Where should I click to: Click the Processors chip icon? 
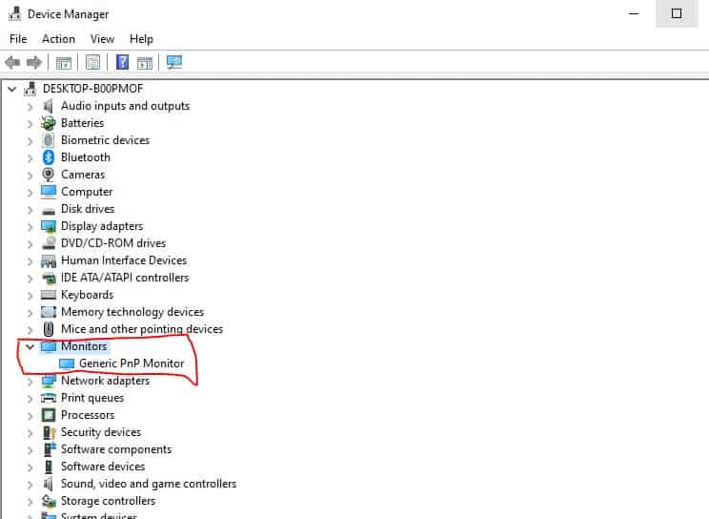coord(49,415)
